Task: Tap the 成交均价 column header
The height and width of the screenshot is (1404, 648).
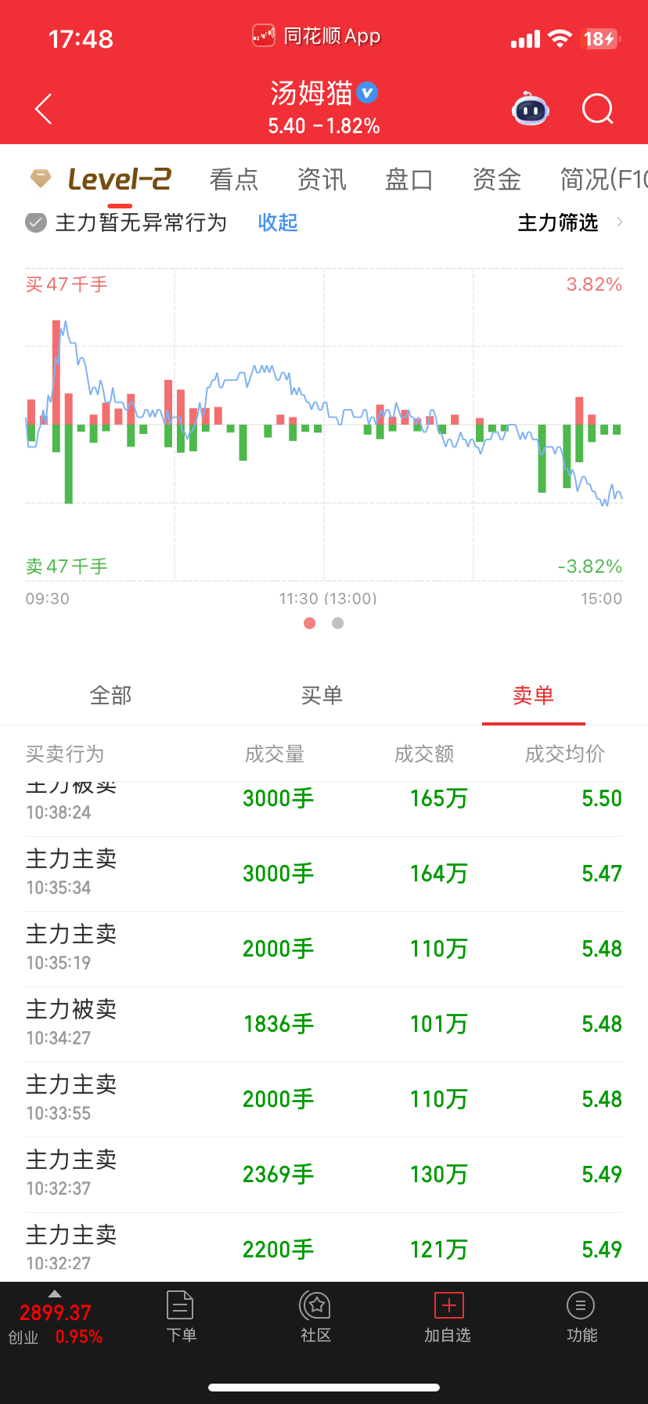Action: (x=564, y=754)
